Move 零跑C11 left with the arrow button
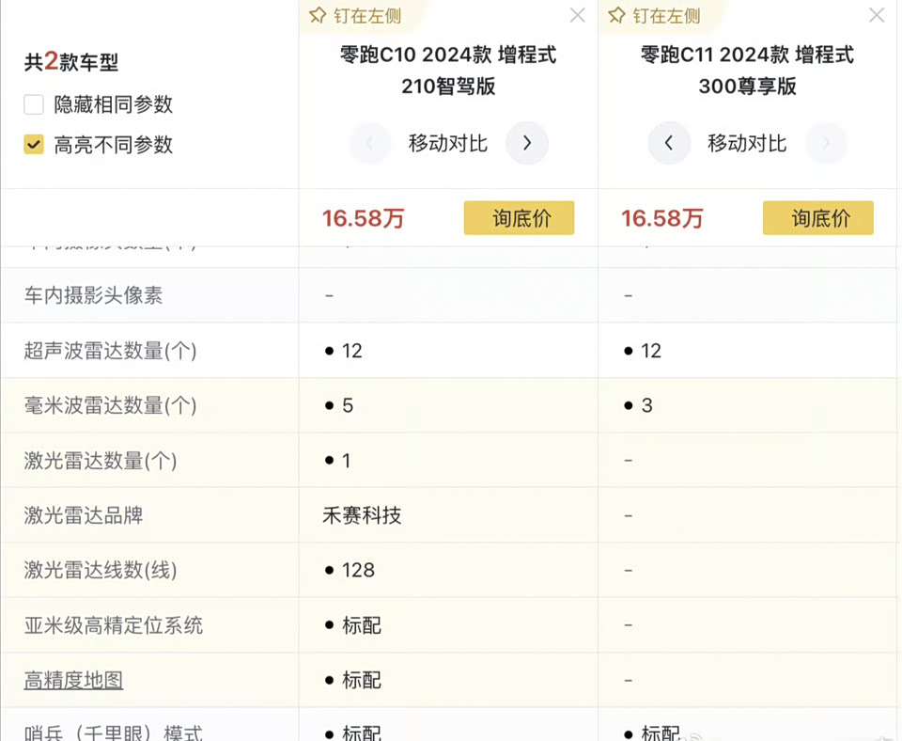Viewport: 902px width, 741px height. tap(669, 144)
